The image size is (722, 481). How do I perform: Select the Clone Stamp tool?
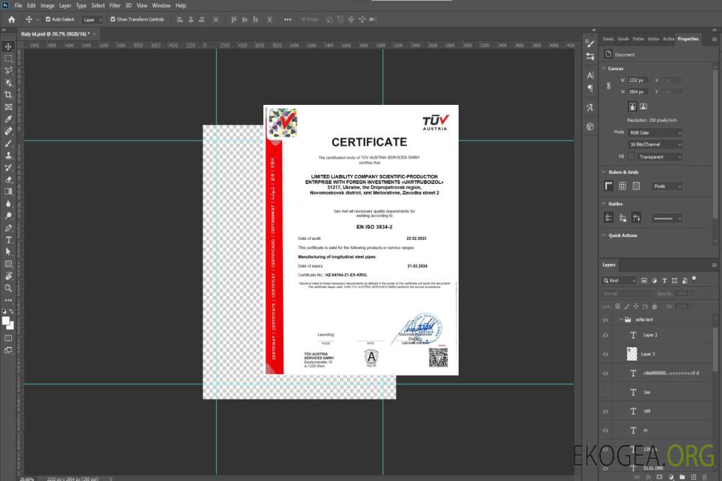(x=8, y=156)
